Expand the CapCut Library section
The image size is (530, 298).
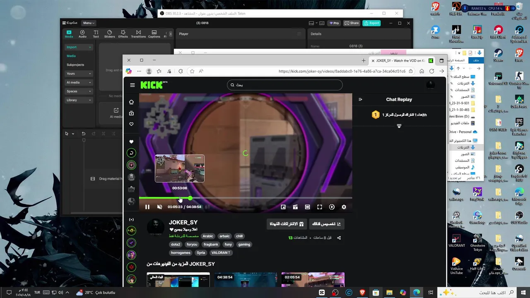pos(79,100)
